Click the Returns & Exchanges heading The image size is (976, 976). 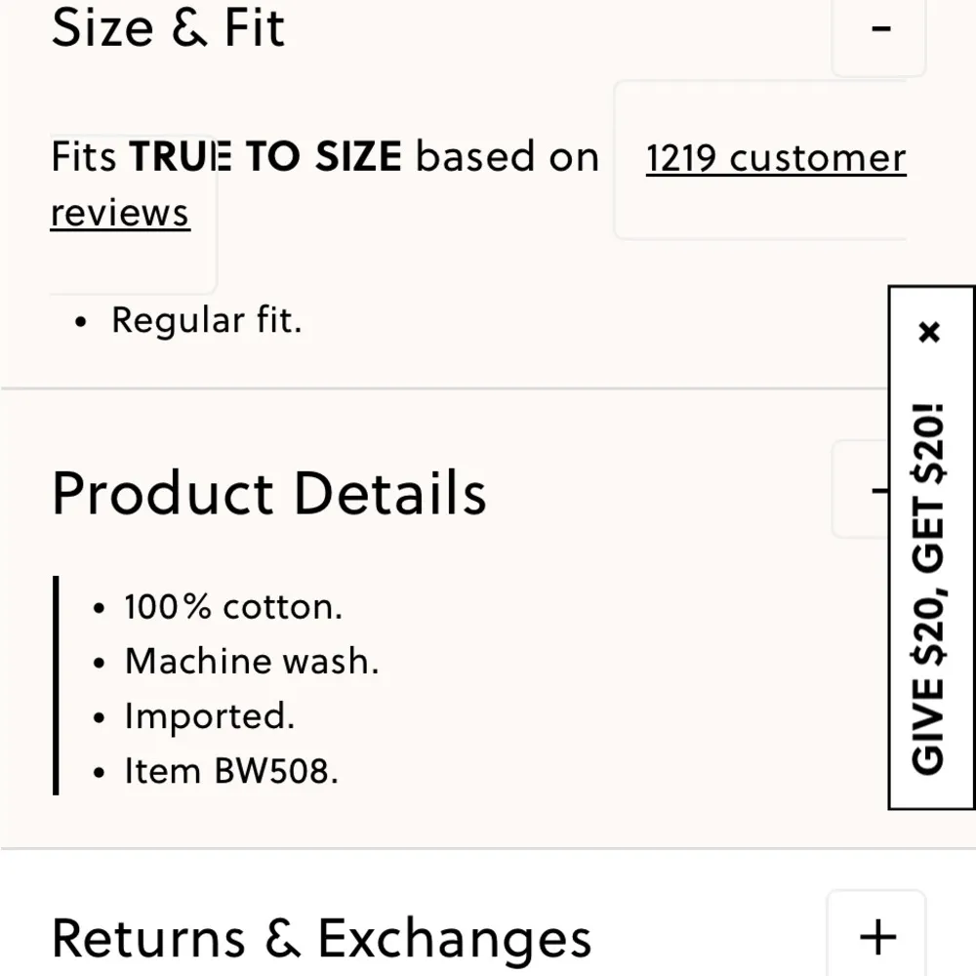click(321, 938)
